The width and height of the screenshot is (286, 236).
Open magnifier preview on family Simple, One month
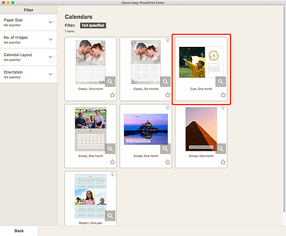[x=110, y=149]
